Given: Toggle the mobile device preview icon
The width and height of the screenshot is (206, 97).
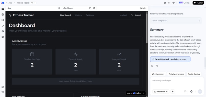Looking at the screenshot, I should (x=59, y=8).
